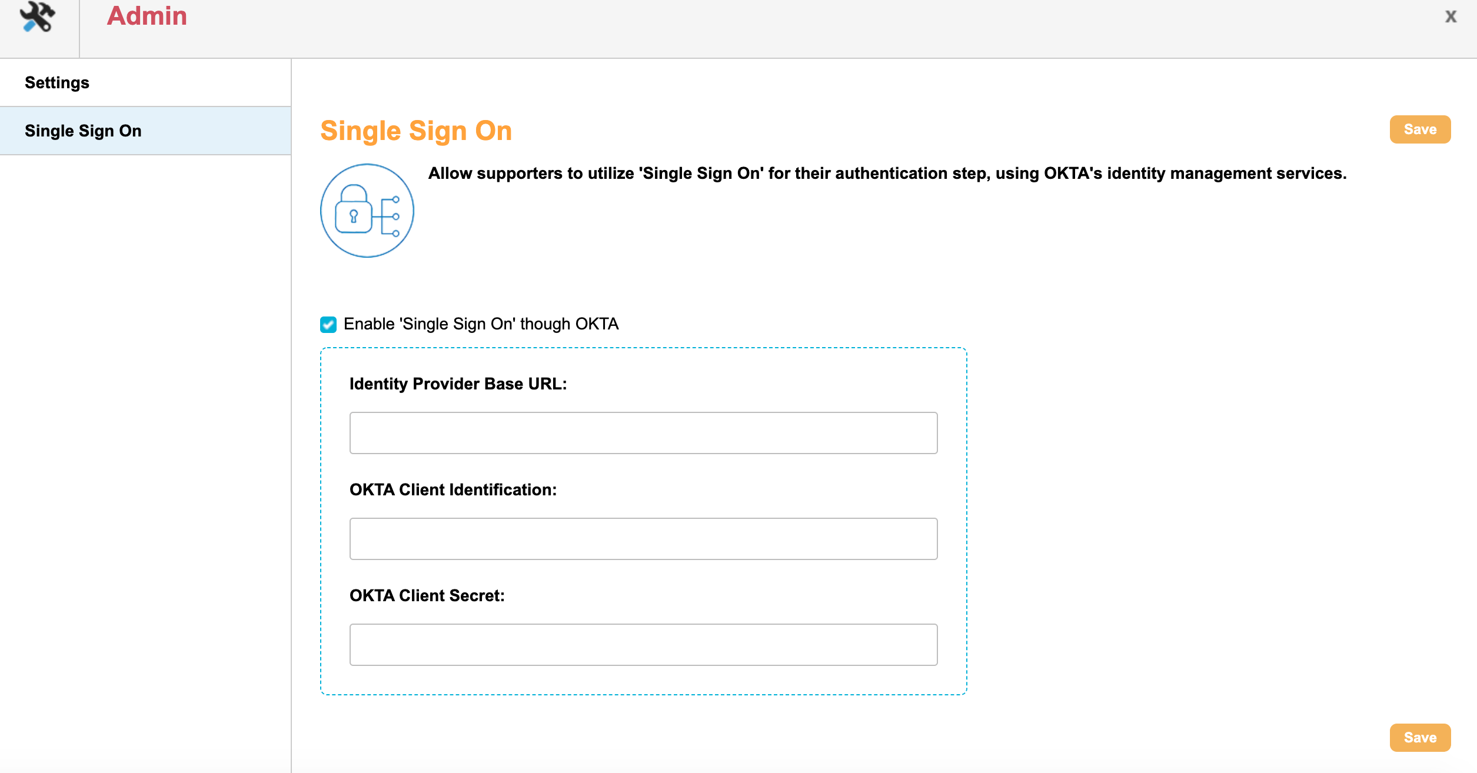Click the orange Single Sign On heading
This screenshot has height=773, width=1477.
tap(416, 131)
